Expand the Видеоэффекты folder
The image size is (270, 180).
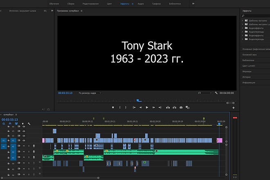tap(243, 36)
